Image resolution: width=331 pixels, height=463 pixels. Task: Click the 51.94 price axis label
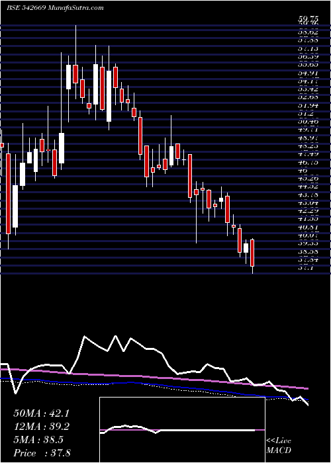(307, 106)
